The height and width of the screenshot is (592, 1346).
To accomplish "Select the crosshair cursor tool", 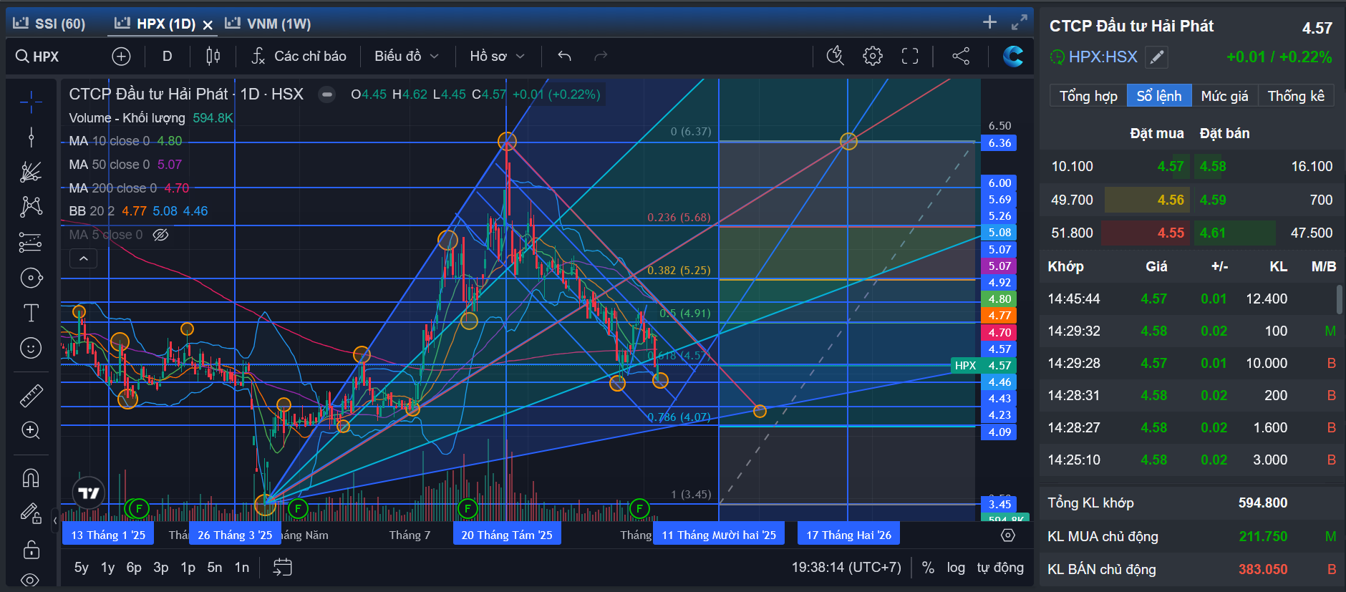I will click(x=31, y=102).
